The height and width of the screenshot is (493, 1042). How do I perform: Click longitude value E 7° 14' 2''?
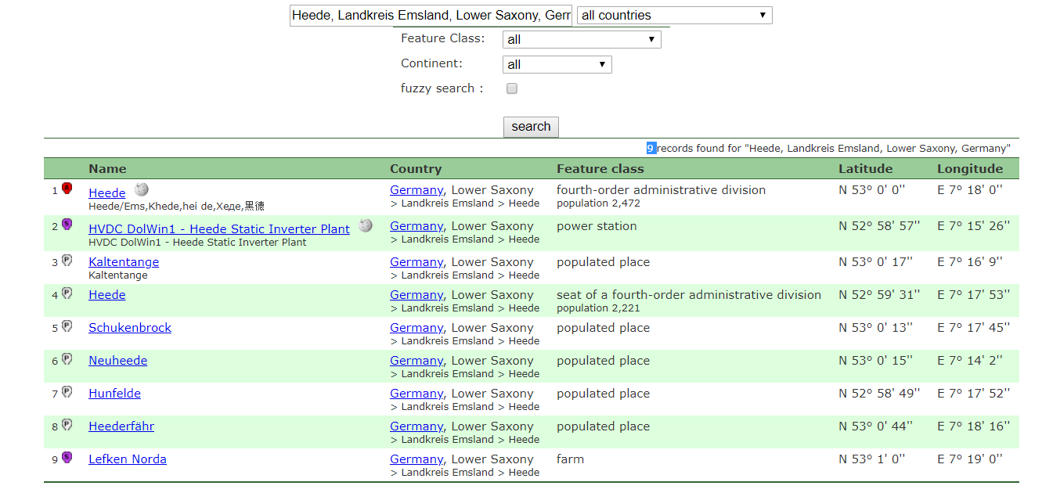click(x=969, y=361)
